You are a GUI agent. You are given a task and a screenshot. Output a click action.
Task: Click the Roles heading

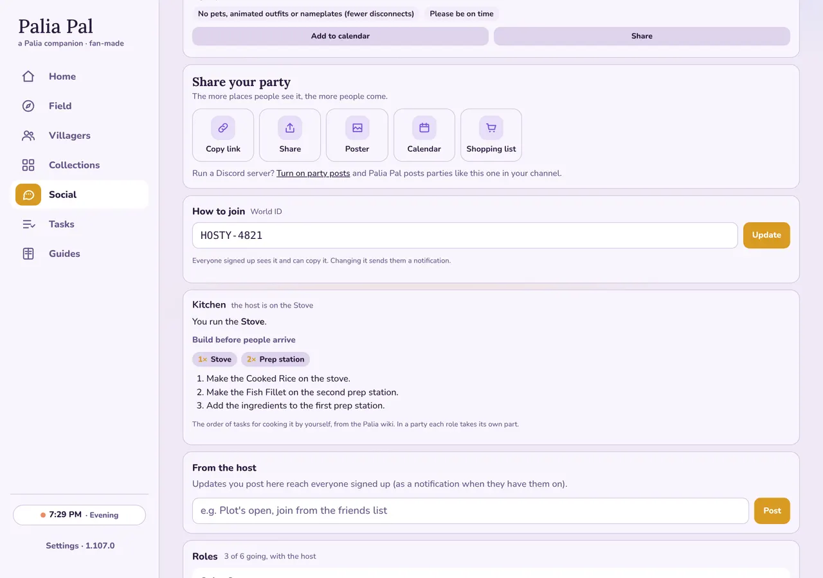205,556
